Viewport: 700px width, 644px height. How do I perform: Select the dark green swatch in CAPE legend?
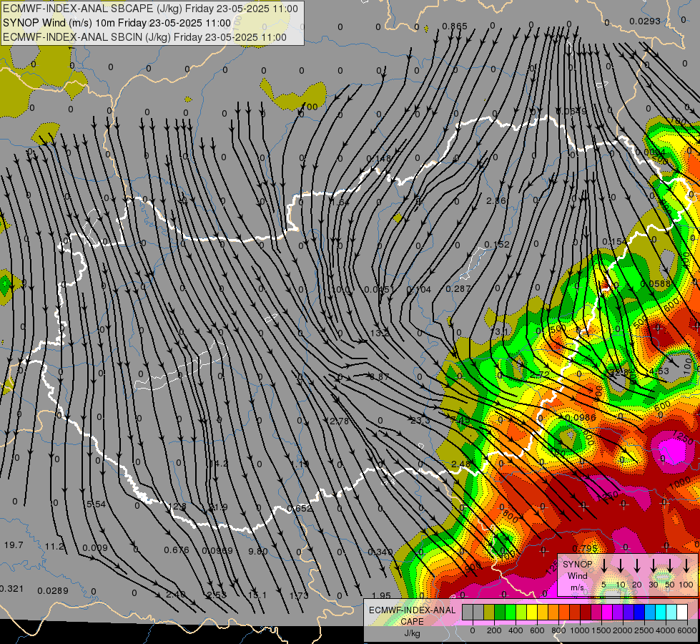click(500, 613)
